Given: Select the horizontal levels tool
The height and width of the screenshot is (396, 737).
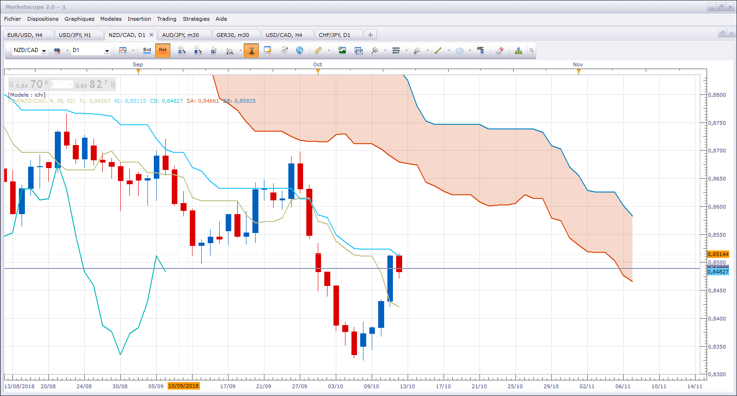Looking at the screenshot, I should tap(396, 51).
